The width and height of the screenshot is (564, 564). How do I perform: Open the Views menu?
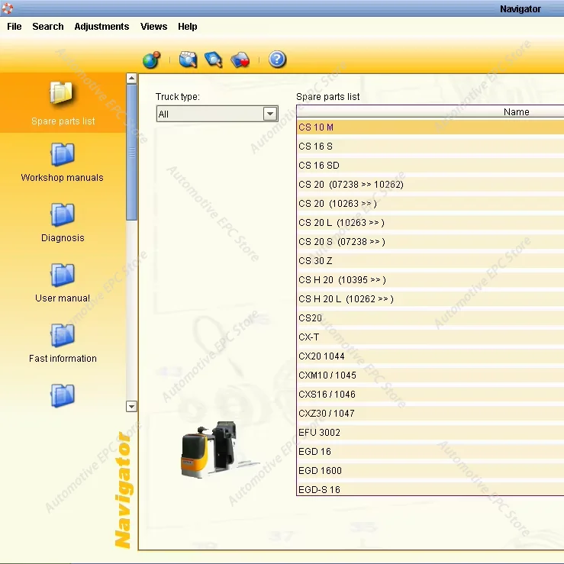[x=153, y=26]
